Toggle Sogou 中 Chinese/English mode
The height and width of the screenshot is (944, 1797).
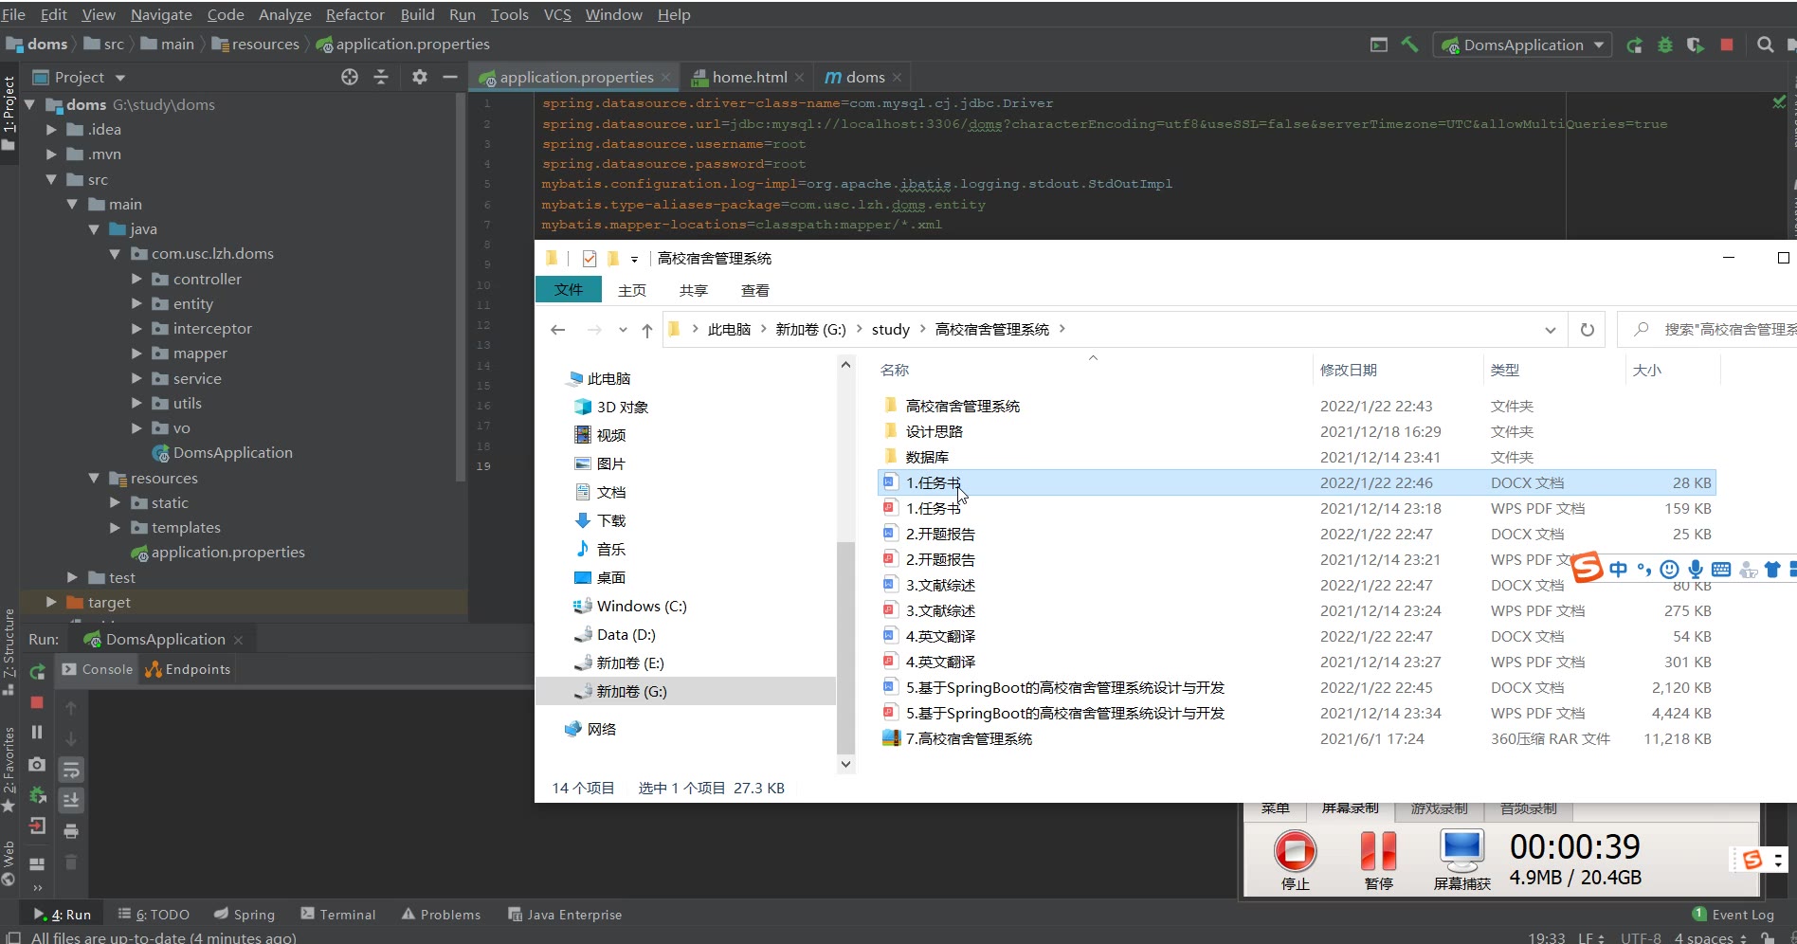(1618, 570)
